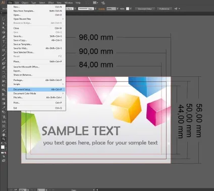Select the Shape Builder tool
Screen dimensions: 214x191
point(4,90)
